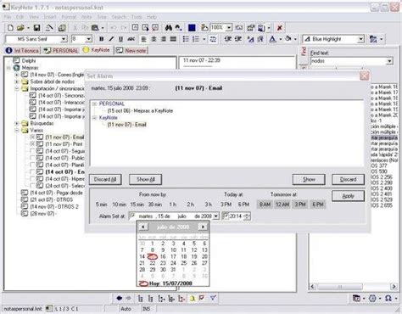Check the '(14 oct 07) - Segui' node checkbox
This screenshot has height=314, width=402.
coord(32,151)
